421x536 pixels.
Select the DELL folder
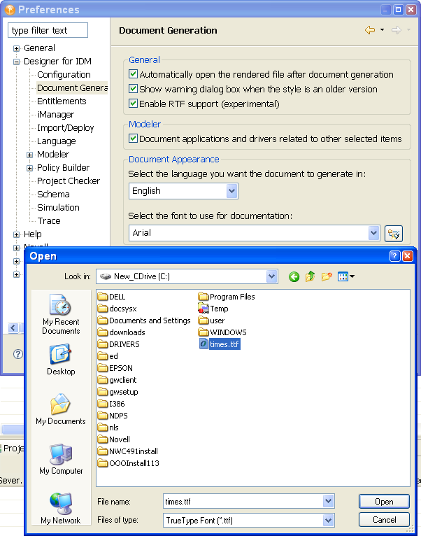(x=111, y=297)
